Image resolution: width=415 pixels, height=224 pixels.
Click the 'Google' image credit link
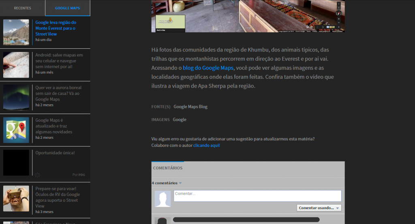tap(180, 120)
